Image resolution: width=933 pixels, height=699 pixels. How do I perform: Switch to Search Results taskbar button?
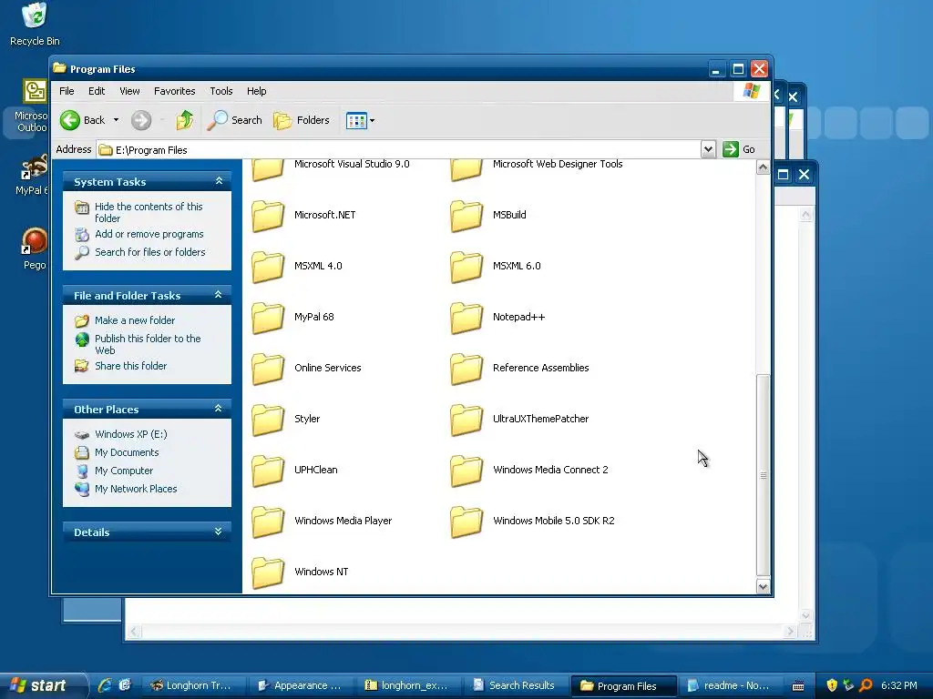[514, 685]
